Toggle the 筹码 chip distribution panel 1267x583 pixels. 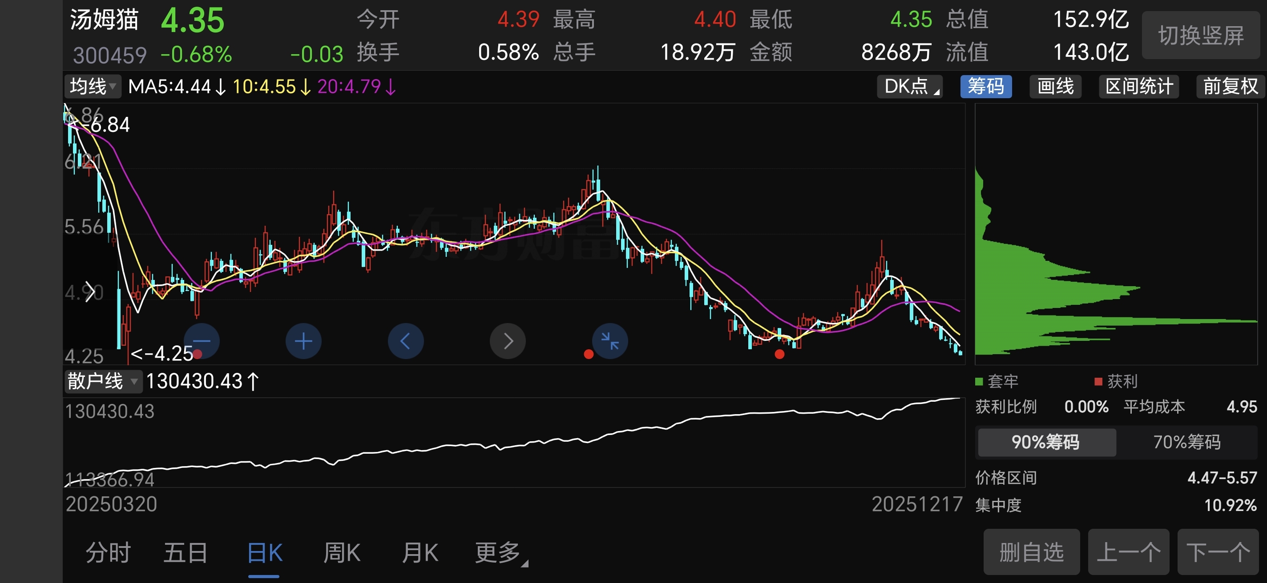(x=986, y=87)
